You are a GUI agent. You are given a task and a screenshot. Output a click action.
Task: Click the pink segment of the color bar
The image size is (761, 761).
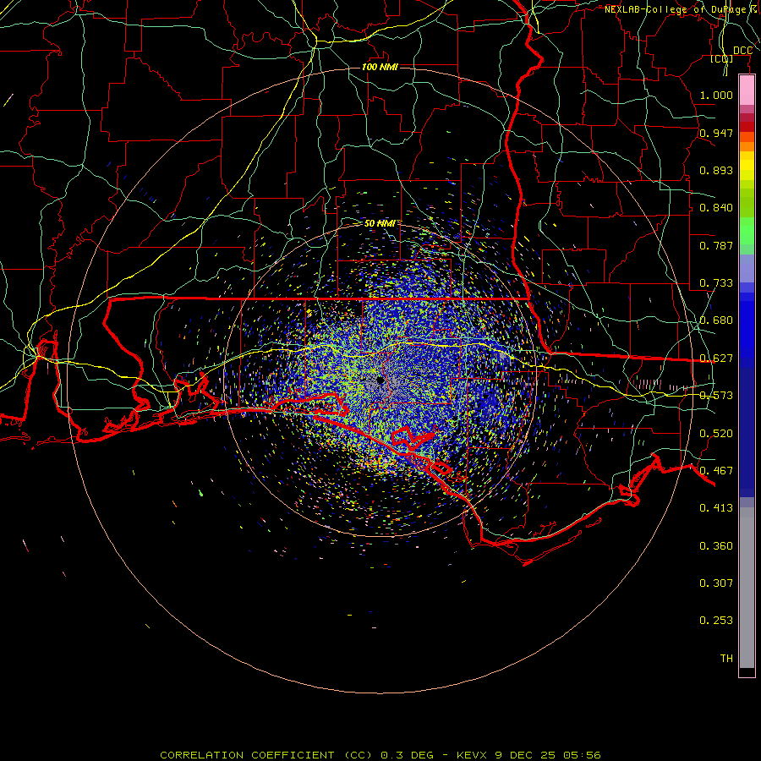point(747,90)
